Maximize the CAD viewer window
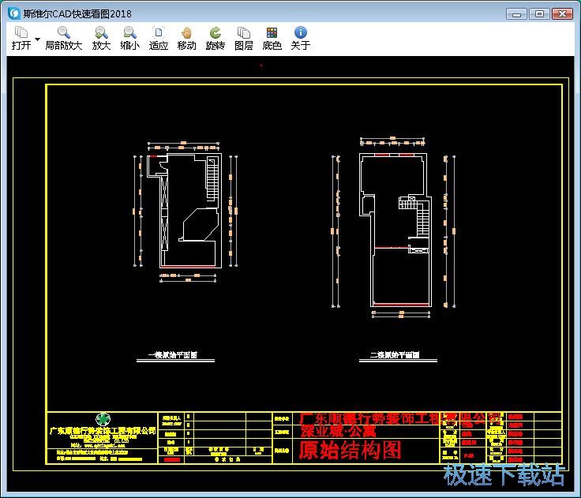Screen dimensions: 581x498 (x=539, y=13)
